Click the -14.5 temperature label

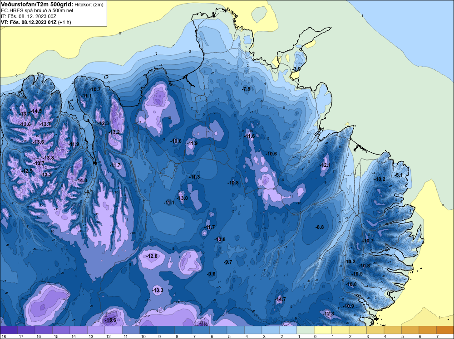click(x=36, y=111)
